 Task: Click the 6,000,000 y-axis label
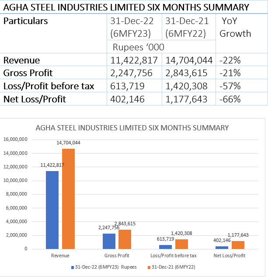coord(17,208)
